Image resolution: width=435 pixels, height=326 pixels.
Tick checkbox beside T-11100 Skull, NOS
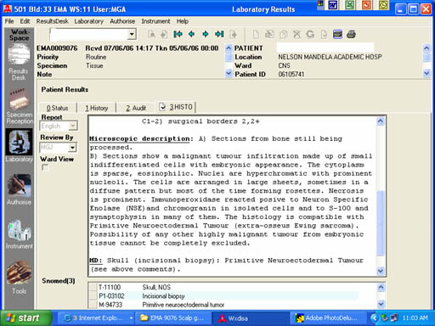[93, 287]
